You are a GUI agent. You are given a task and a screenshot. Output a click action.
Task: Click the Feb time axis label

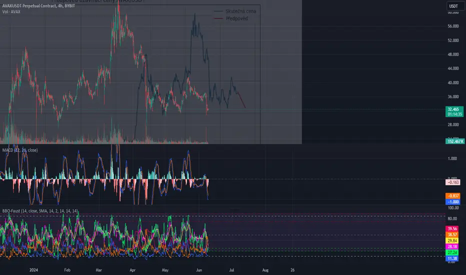point(67,270)
